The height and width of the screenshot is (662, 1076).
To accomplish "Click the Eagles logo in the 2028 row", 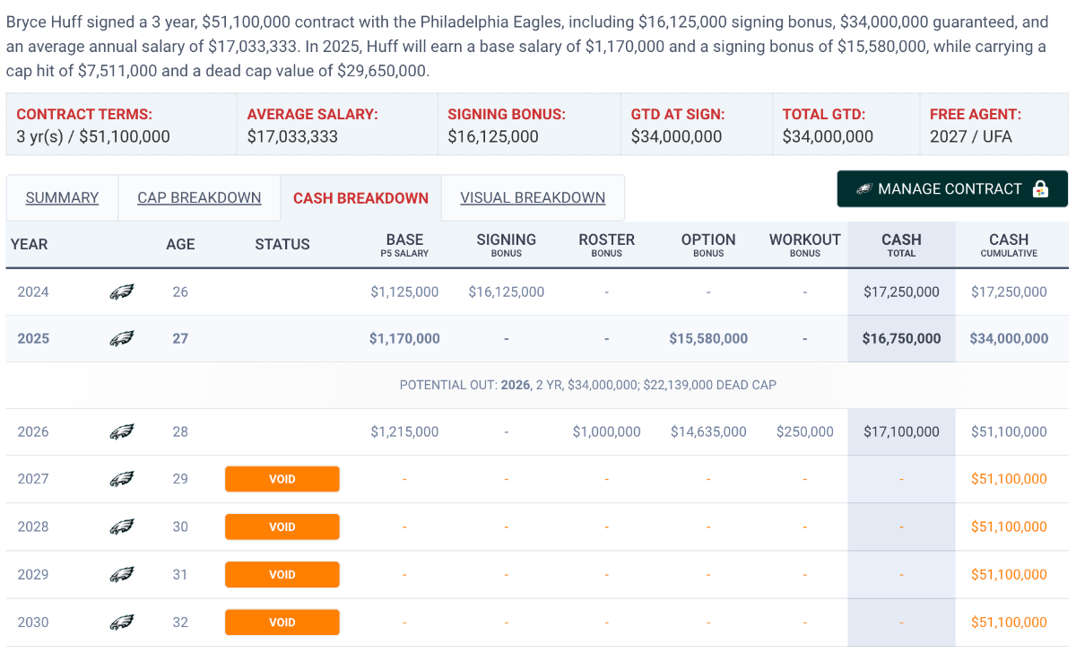I will pyautogui.click(x=122, y=527).
